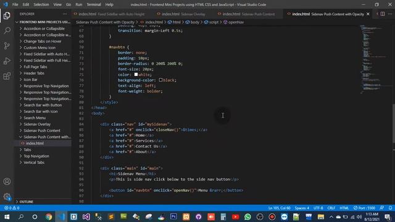Open the Extensions view
The height and width of the screenshot is (222, 395).
click(7, 76)
